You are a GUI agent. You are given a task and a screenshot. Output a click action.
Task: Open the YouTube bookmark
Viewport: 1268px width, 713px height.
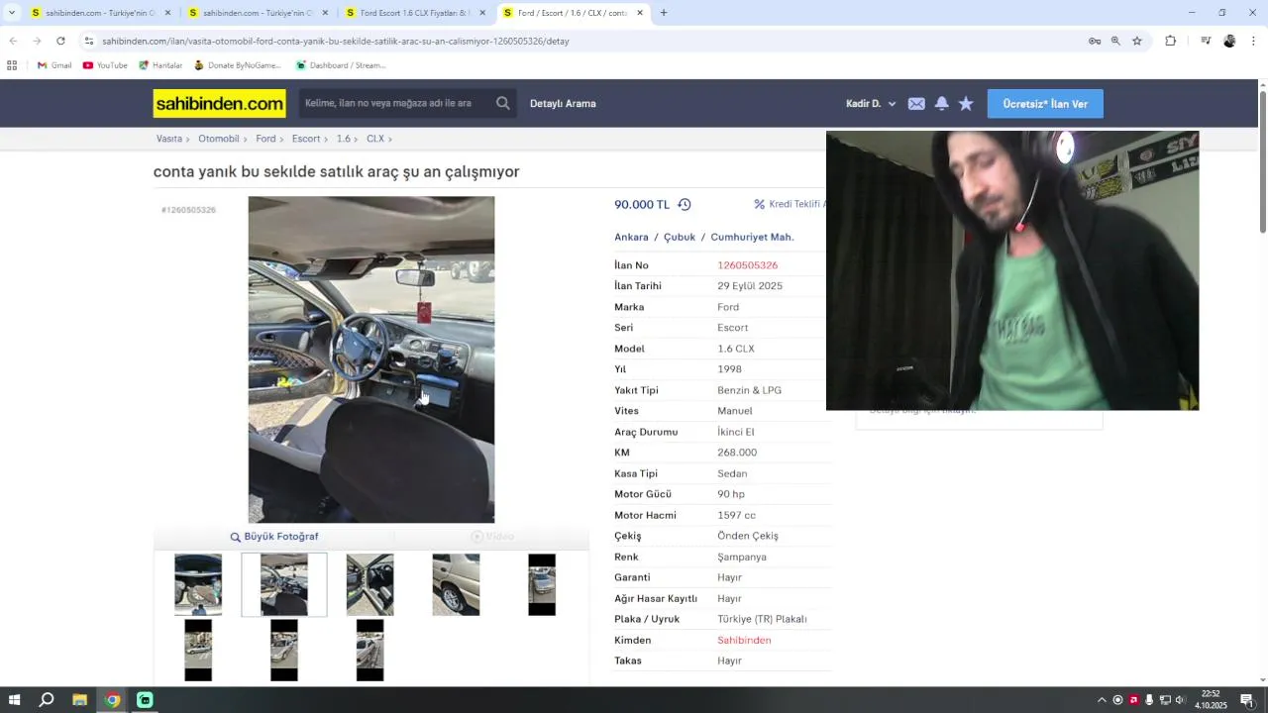click(105, 65)
